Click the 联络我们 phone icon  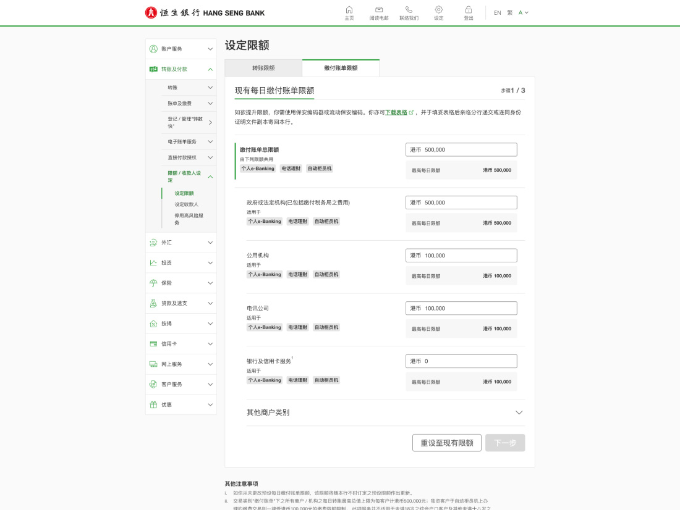tap(409, 10)
